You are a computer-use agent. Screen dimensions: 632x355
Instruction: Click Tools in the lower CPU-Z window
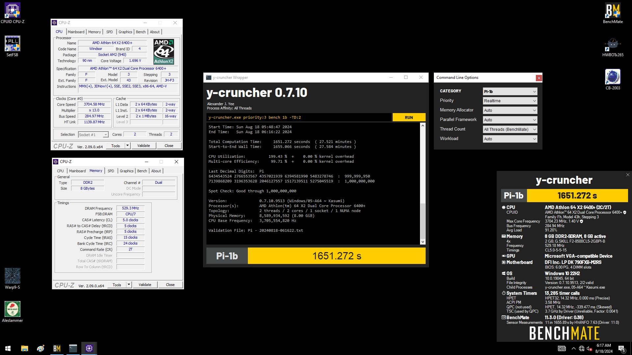pos(117,285)
